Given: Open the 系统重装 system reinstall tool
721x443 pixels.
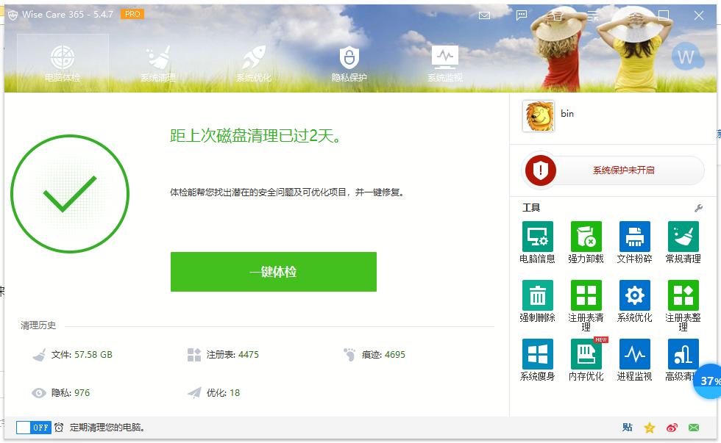Looking at the screenshot, I should [x=538, y=358].
